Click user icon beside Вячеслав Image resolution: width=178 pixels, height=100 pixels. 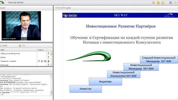48,65
